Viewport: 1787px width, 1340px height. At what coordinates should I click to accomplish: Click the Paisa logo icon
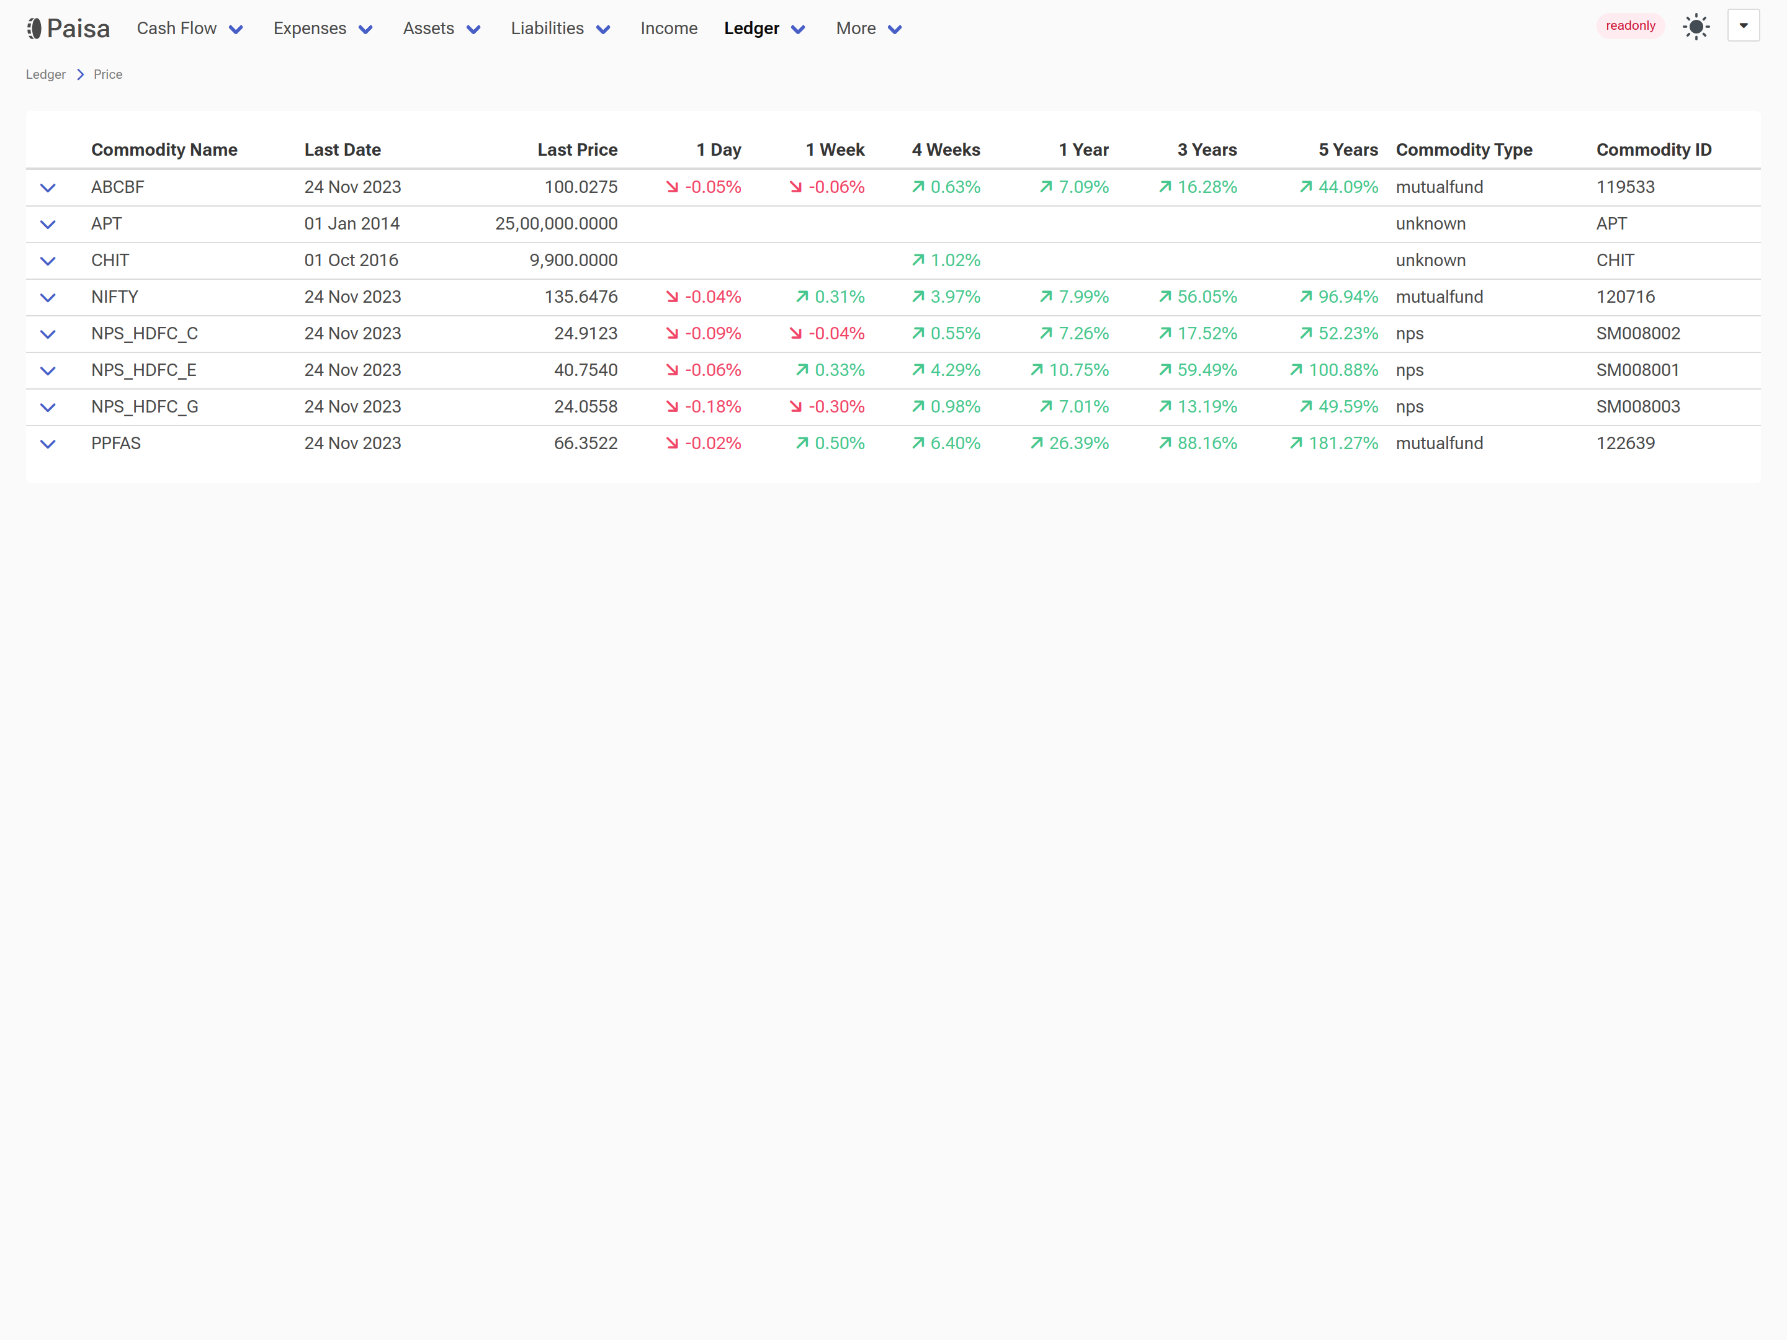(34, 29)
